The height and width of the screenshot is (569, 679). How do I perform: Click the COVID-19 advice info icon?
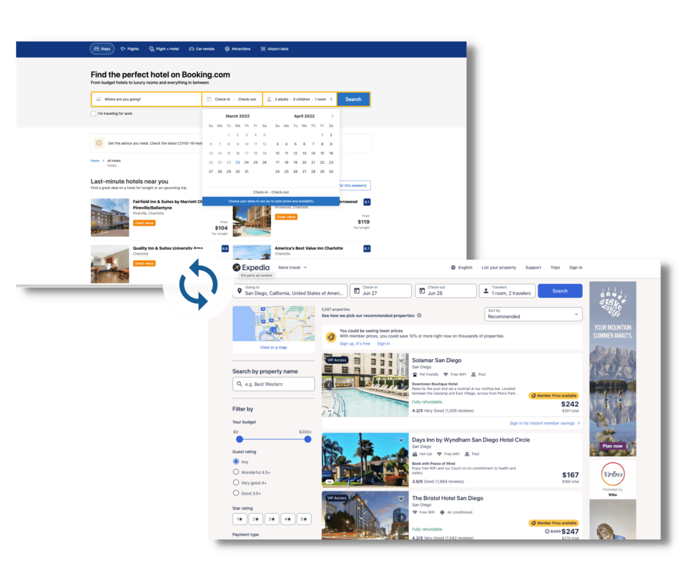[99, 143]
